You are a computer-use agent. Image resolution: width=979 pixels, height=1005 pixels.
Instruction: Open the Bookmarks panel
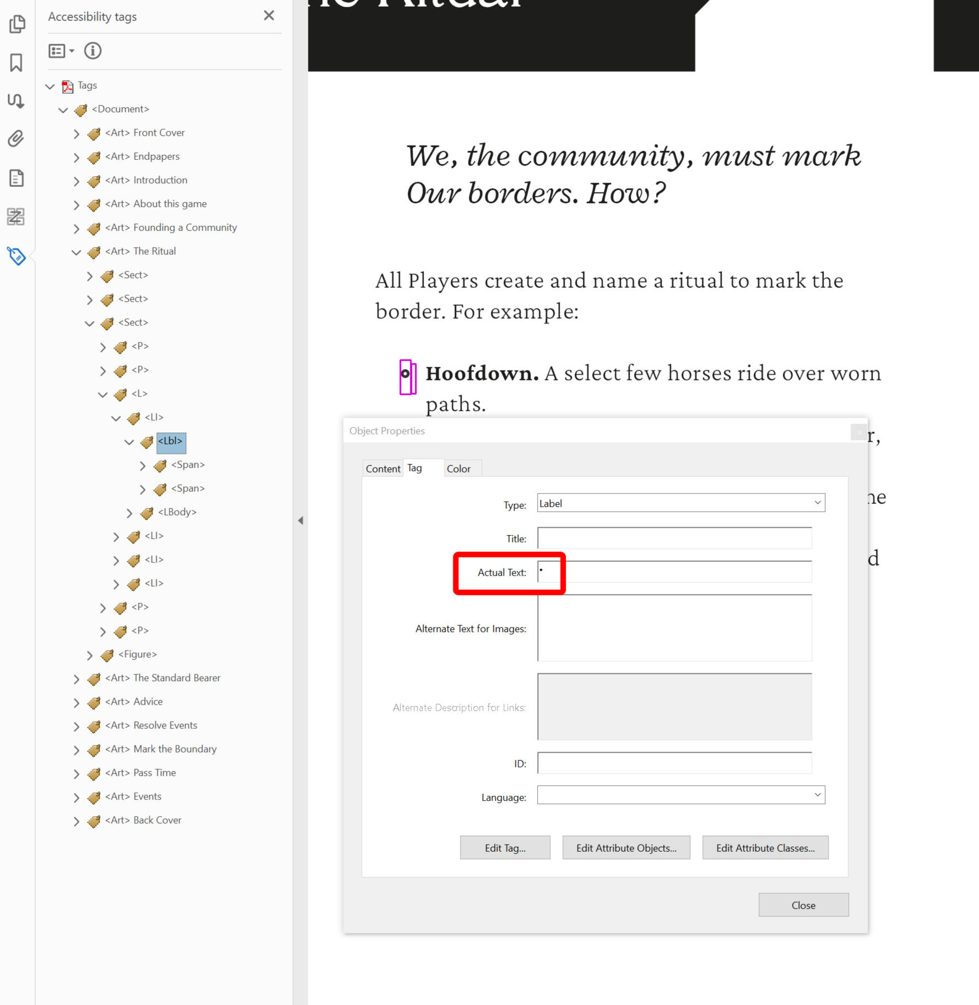point(17,63)
